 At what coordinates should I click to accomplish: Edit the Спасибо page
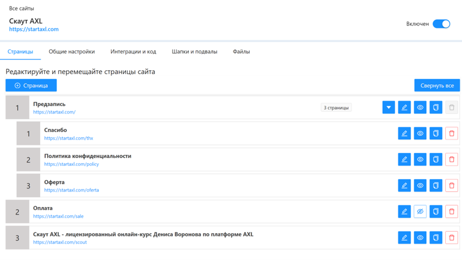404,133
